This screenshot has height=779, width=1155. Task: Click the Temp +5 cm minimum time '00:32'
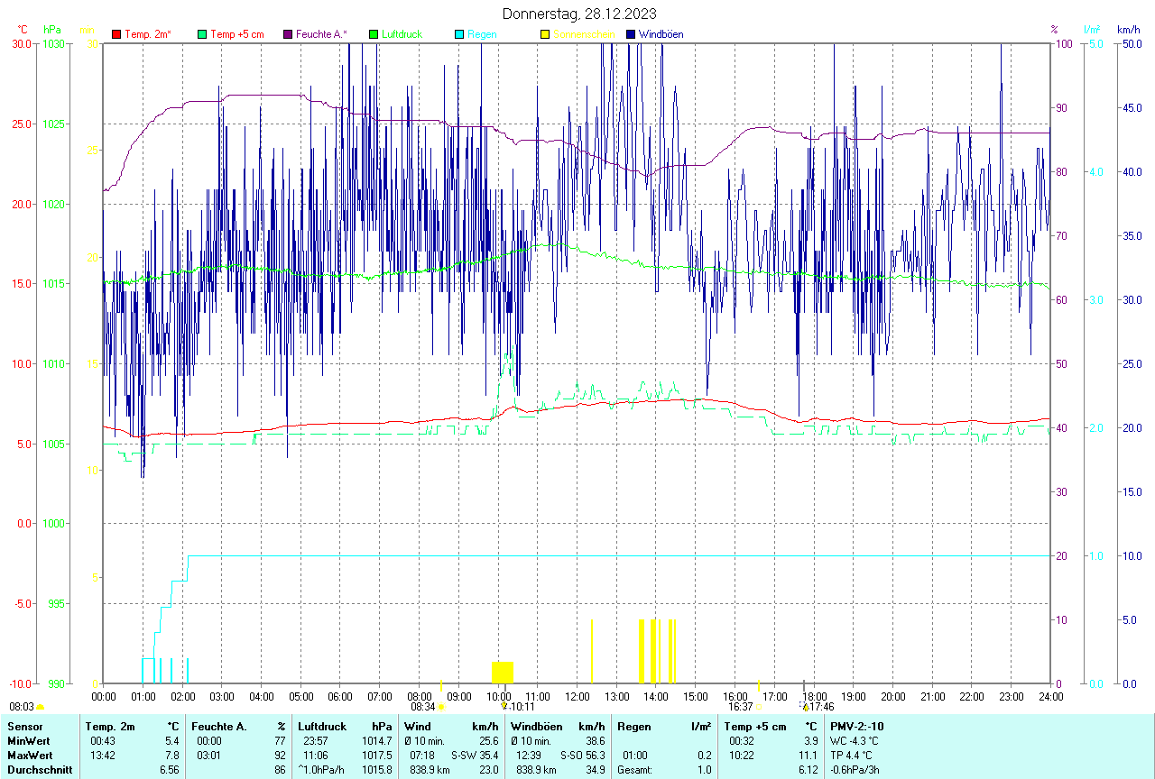(x=742, y=740)
